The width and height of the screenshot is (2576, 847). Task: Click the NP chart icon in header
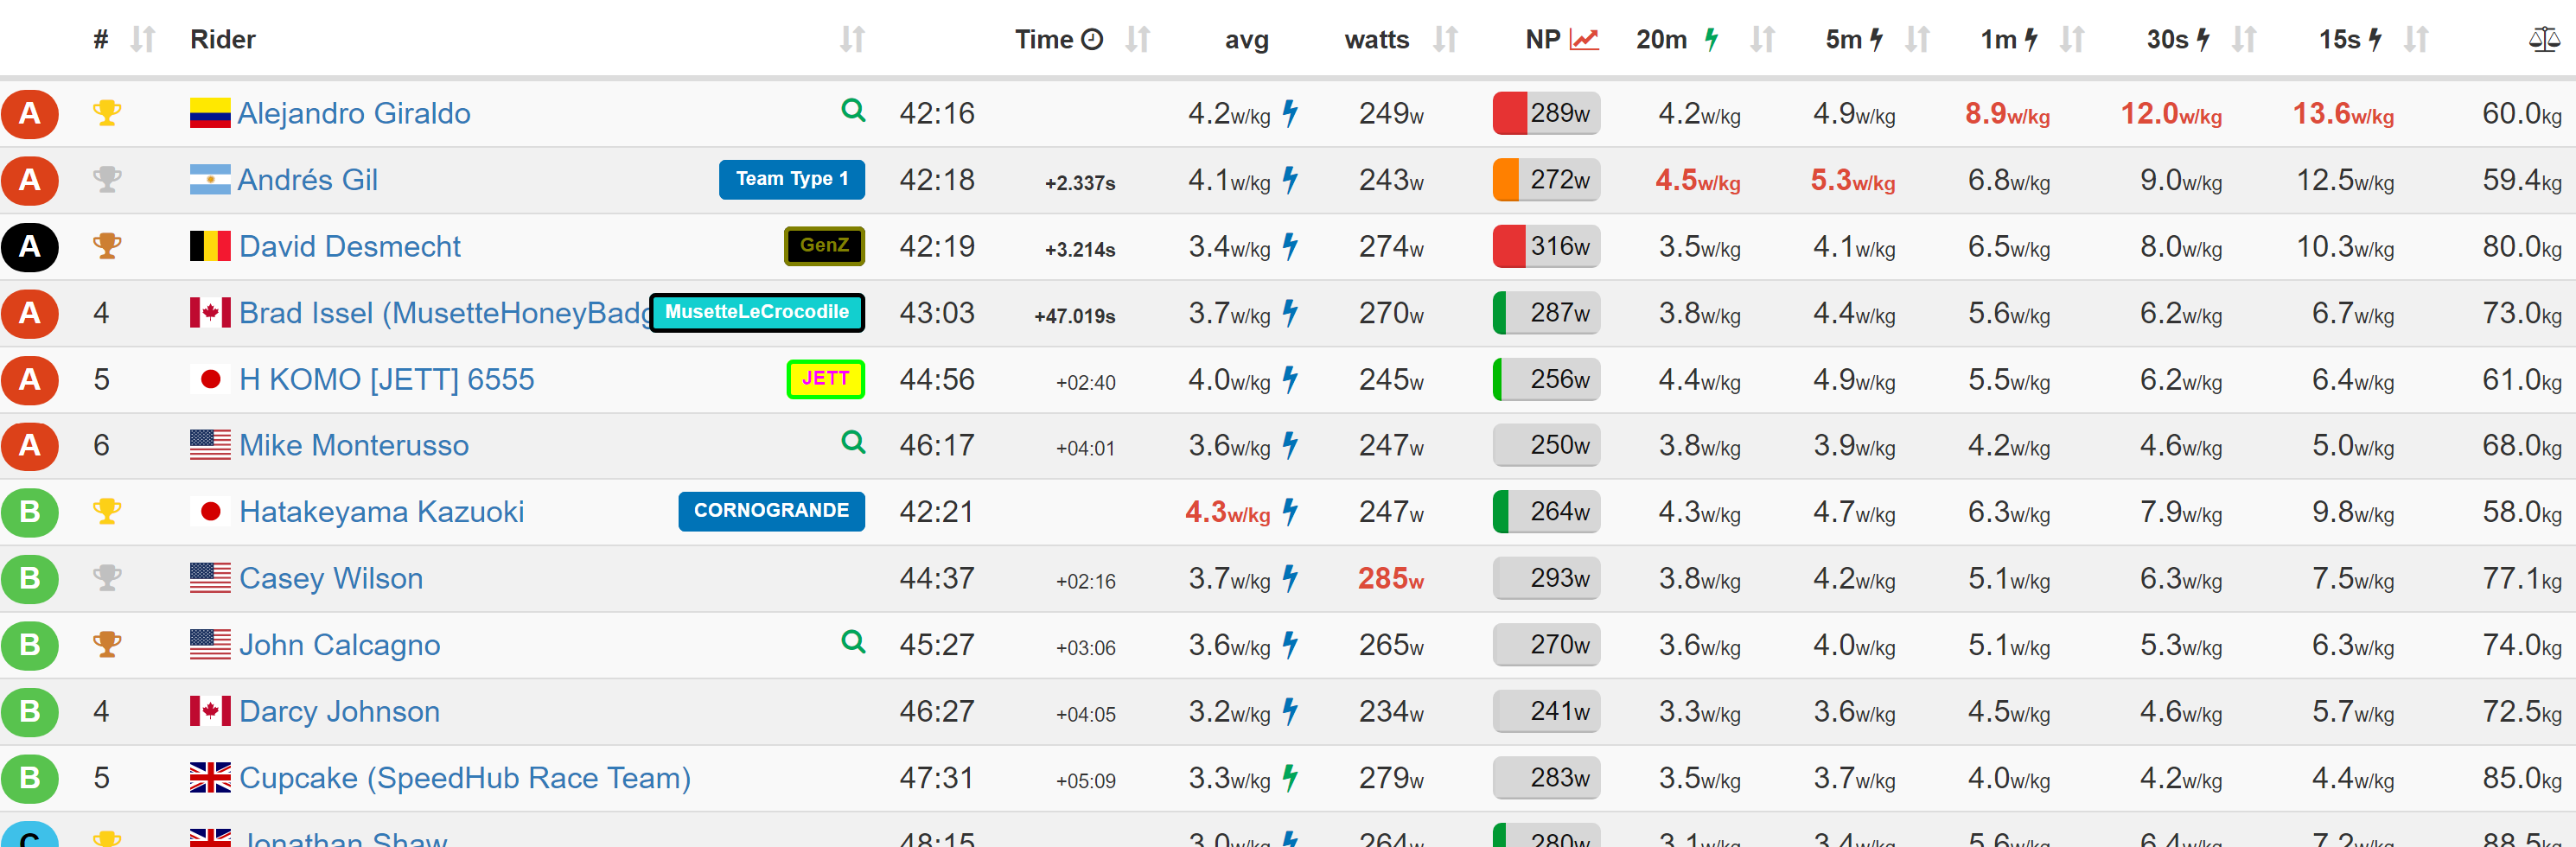click(1584, 40)
